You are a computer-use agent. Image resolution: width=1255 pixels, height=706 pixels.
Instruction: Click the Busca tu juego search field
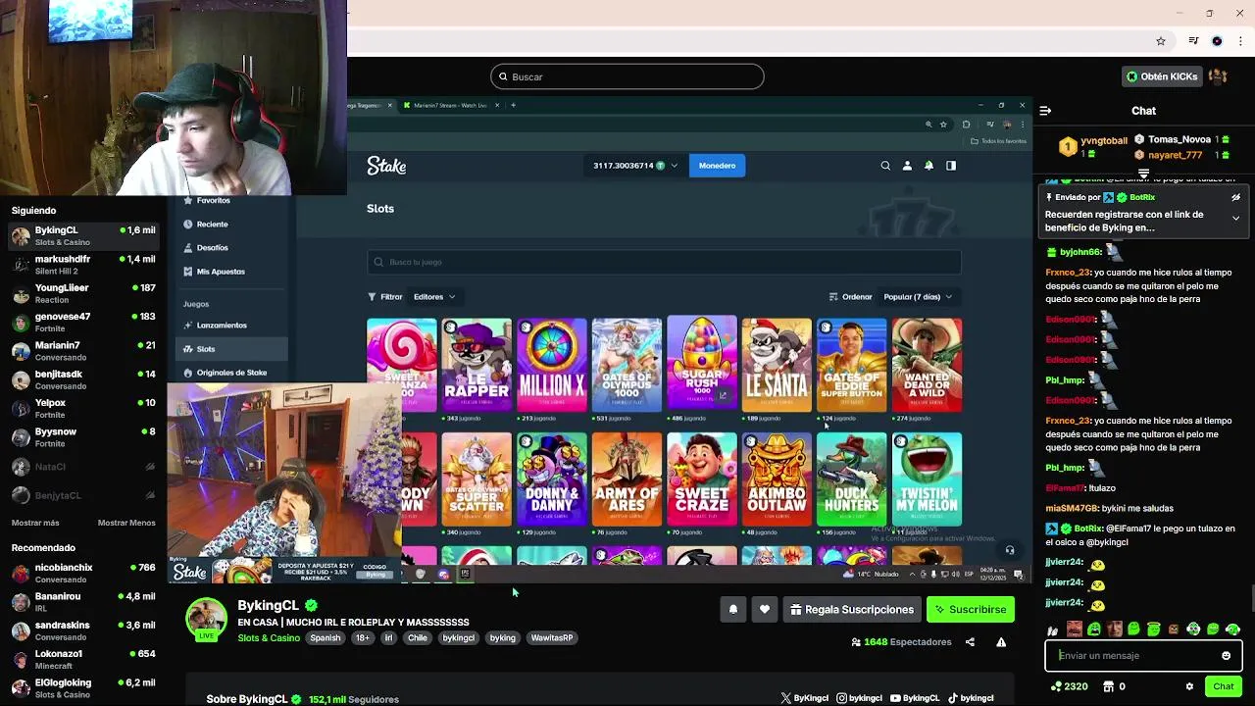[x=664, y=262]
